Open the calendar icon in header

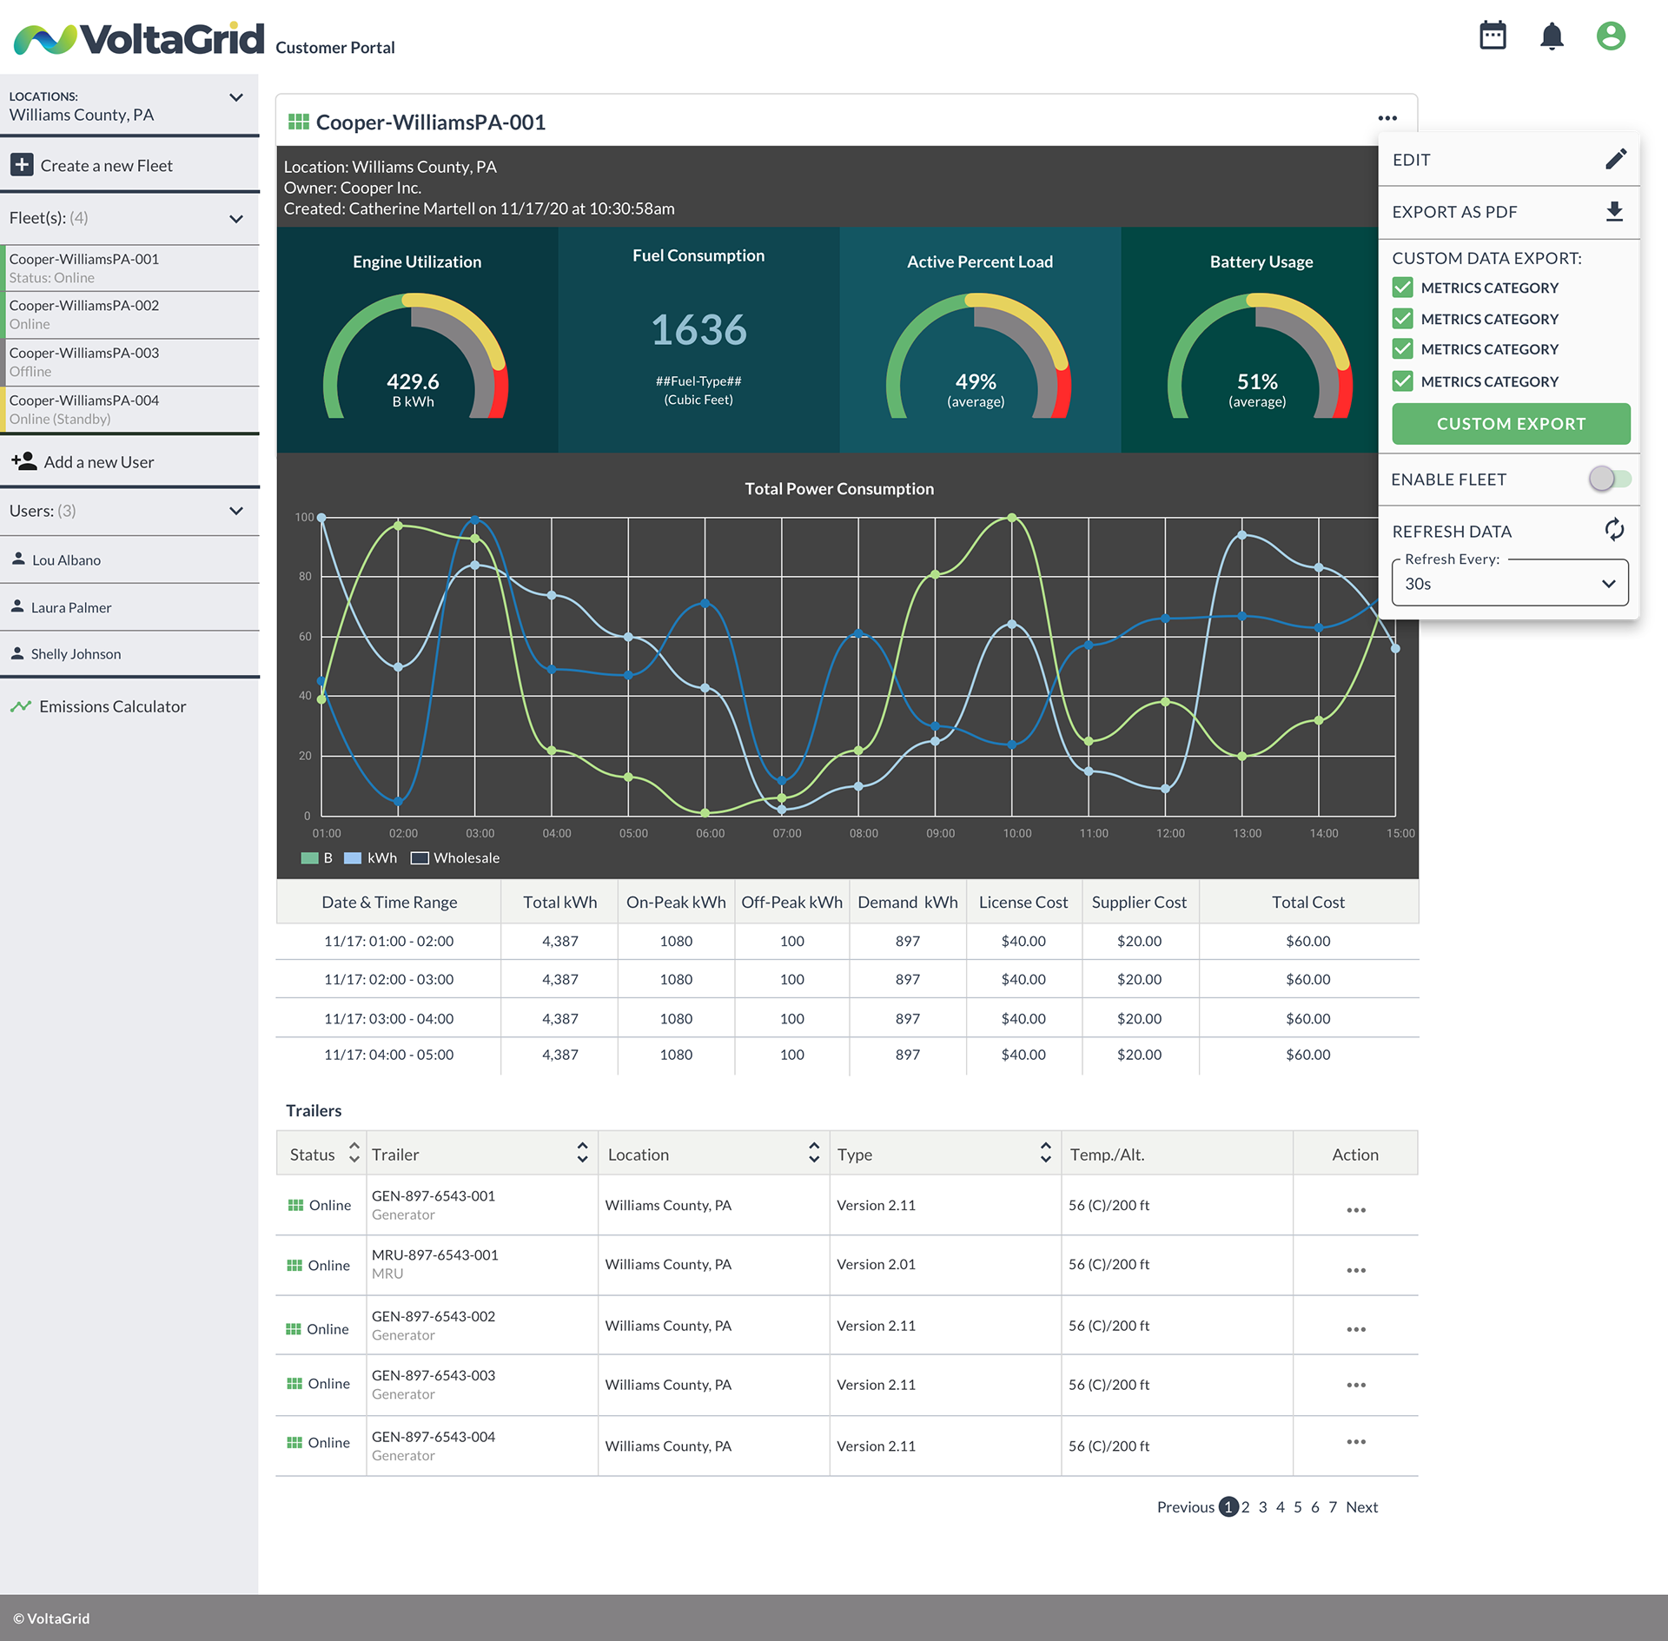pos(1493,36)
